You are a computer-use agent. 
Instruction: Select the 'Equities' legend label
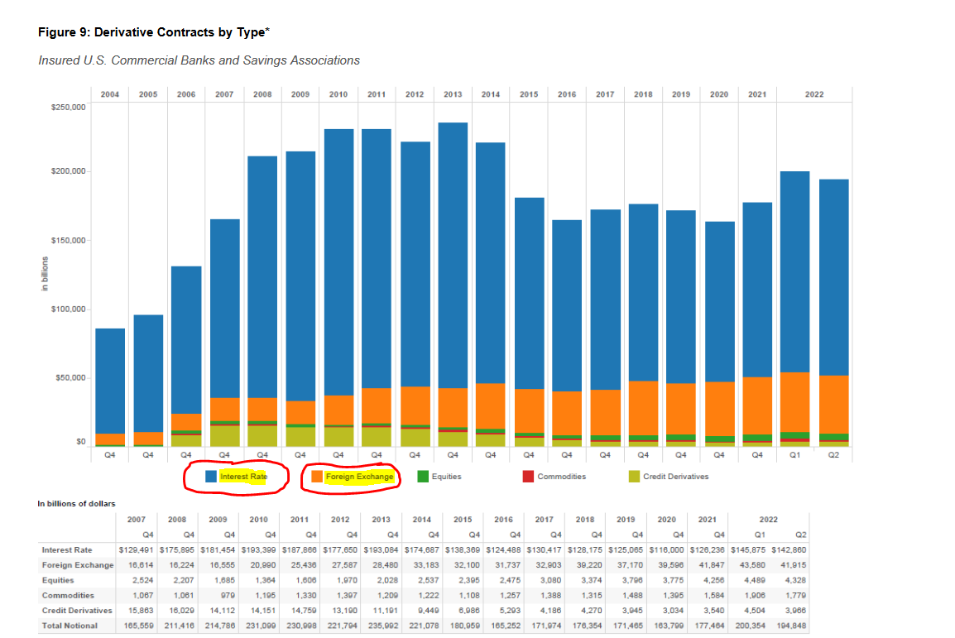[446, 476]
